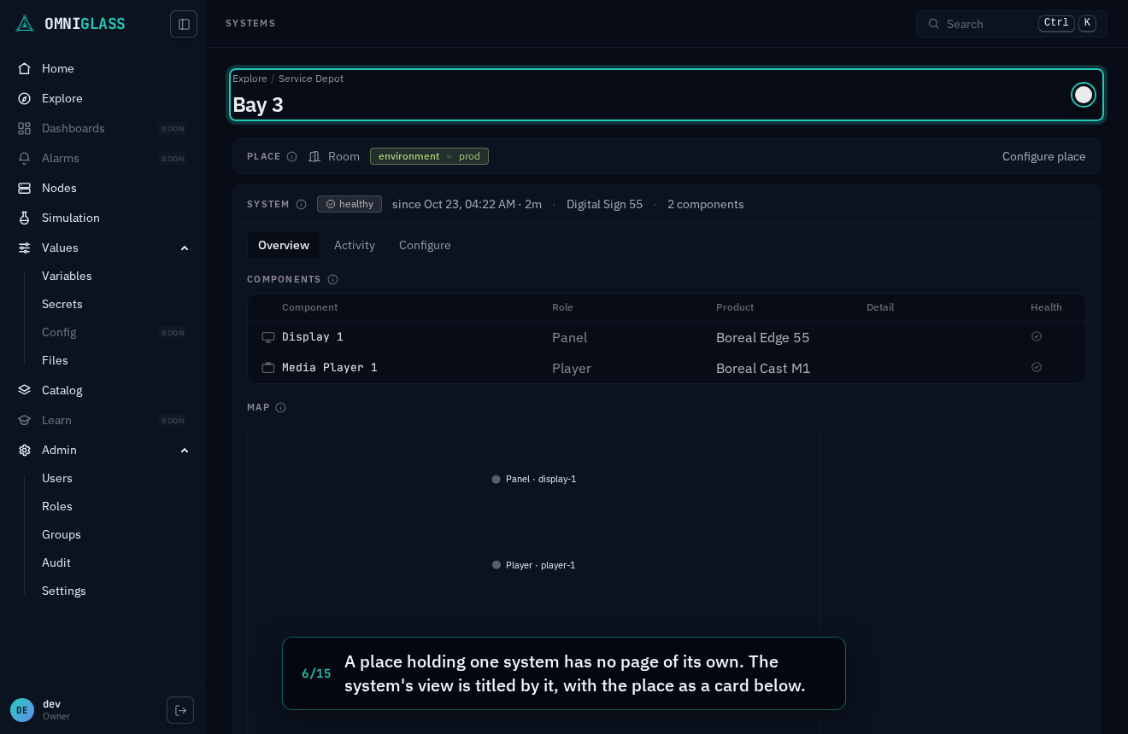The width and height of the screenshot is (1128, 734).
Task: Click the healthy status badge
Action: (x=350, y=204)
